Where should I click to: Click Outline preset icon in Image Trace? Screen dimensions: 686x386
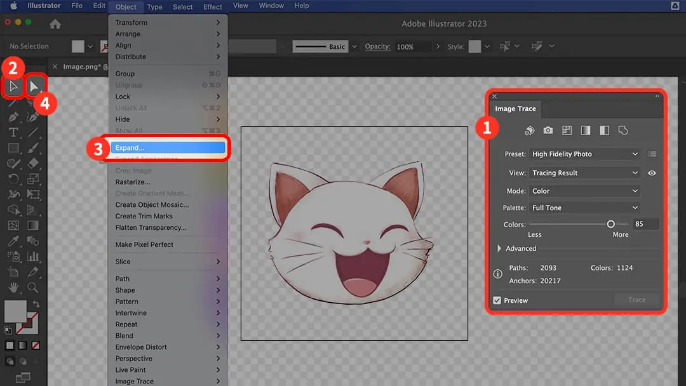(x=623, y=130)
